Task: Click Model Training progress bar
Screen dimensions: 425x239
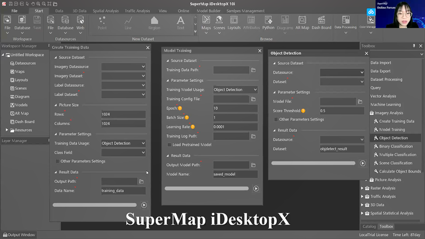Action: coord(207,189)
